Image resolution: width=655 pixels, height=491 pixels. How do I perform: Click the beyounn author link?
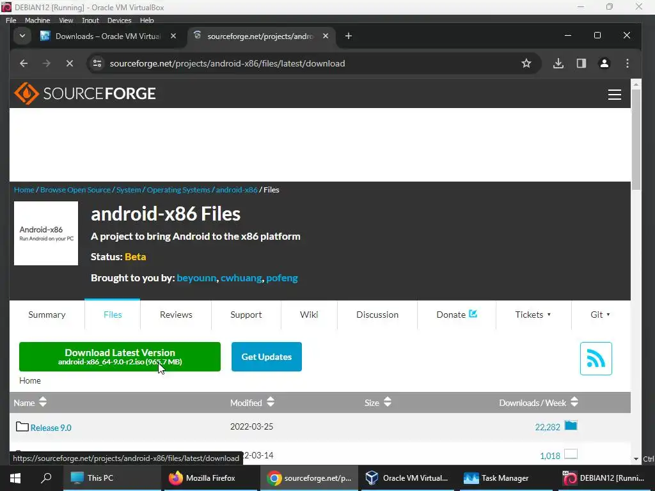(x=196, y=277)
